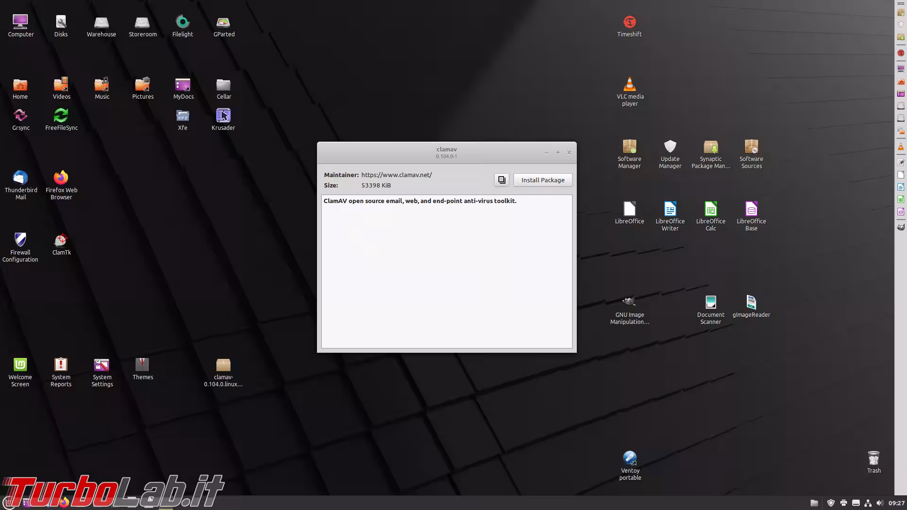Click the package details icon button
This screenshot has height=510, width=907.
click(x=501, y=180)
